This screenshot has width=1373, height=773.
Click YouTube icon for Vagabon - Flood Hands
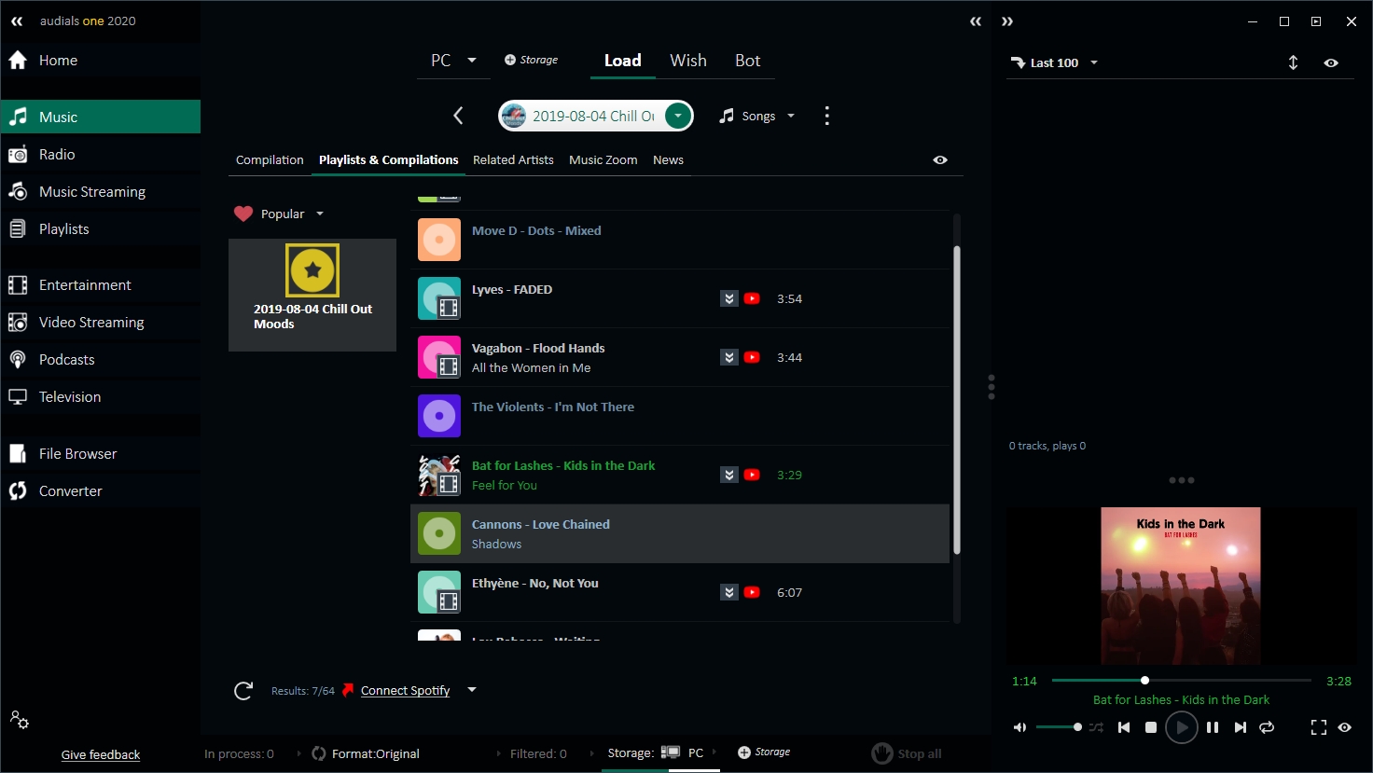(x=752, y=357)
